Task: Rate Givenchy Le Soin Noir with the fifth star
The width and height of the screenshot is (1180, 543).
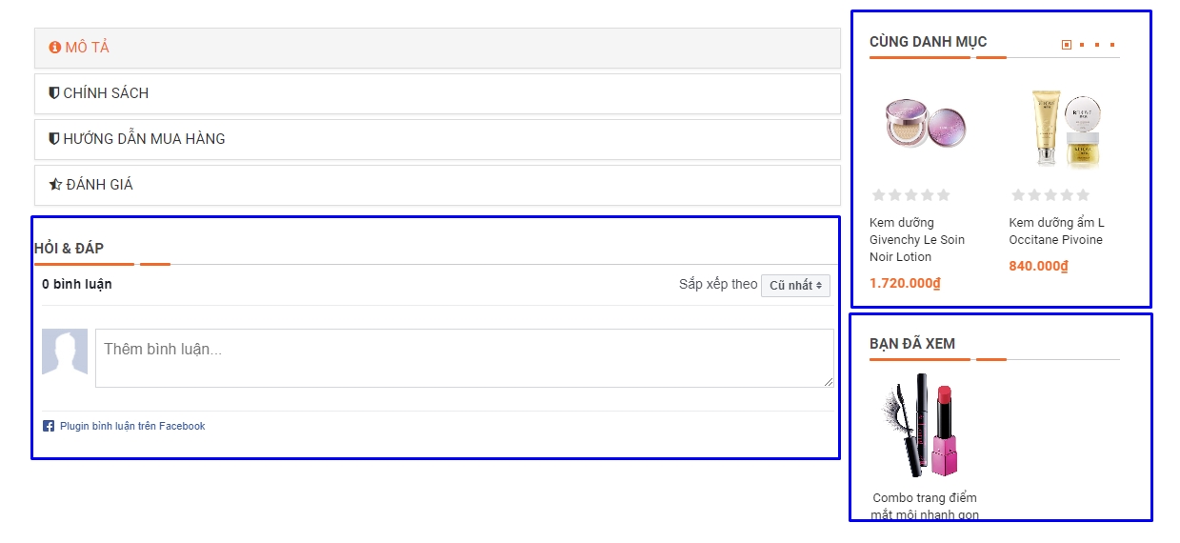Action: point(943,195)
